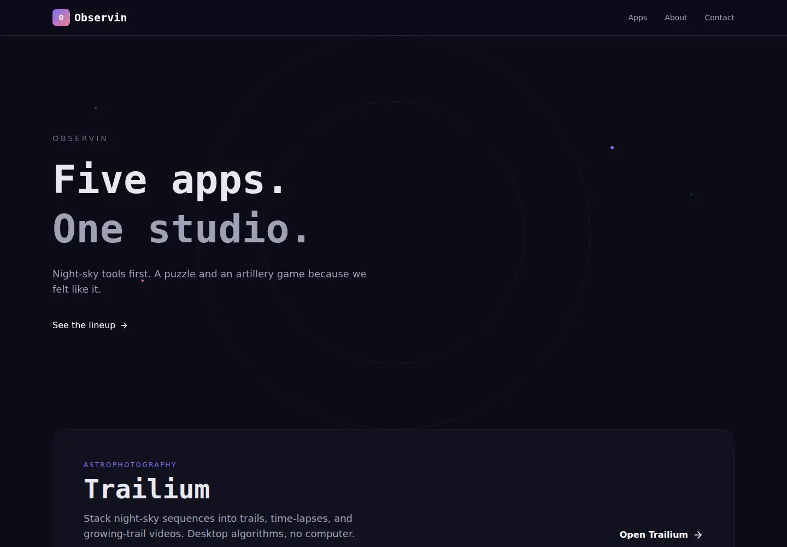Click the Trailium card heading
787x547 pixels.
pyautogui.click(x=147, y=489)
